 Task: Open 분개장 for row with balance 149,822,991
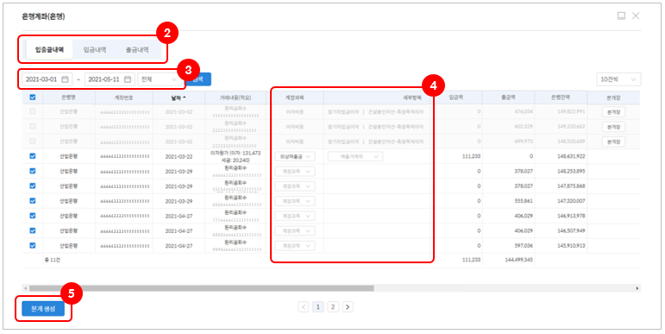(x=613, y=112)
